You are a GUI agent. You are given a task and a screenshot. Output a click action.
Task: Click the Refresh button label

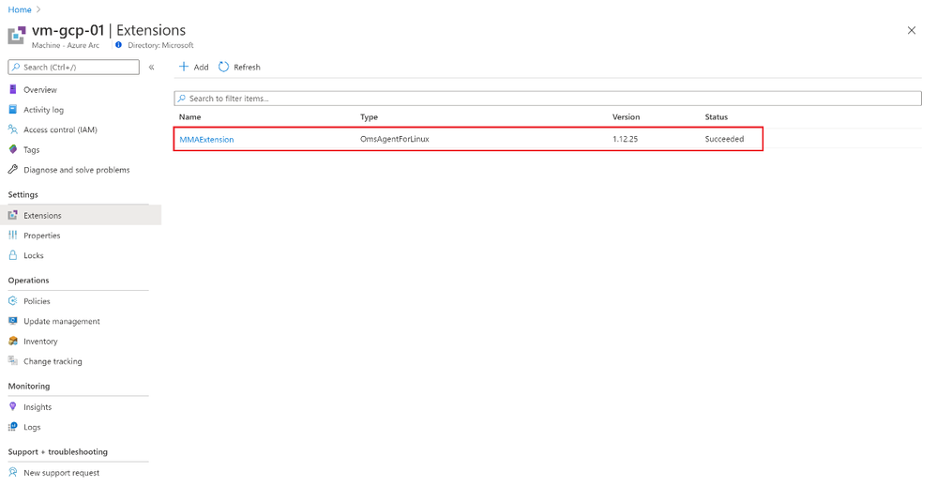point(247,67)
